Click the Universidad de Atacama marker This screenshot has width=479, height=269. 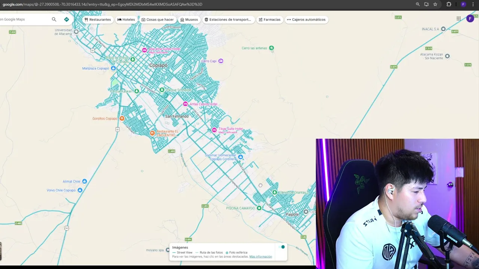coord(76,32)
